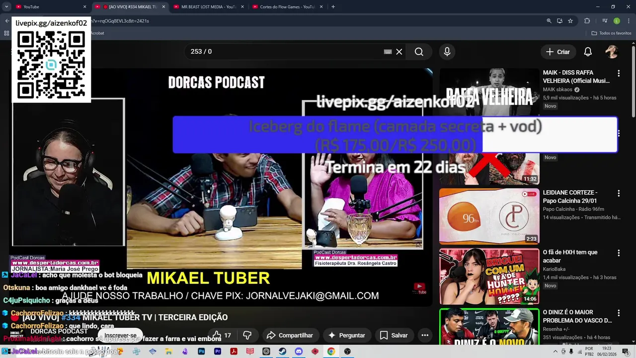Open the YouTube account avatar menu

[612, 52]
